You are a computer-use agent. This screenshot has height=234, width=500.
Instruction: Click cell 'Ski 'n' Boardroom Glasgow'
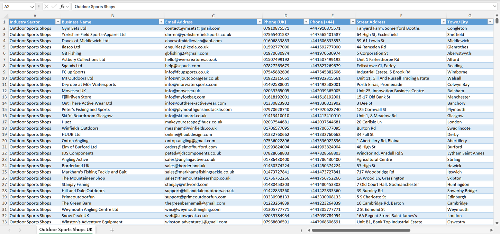pos(112,116)
